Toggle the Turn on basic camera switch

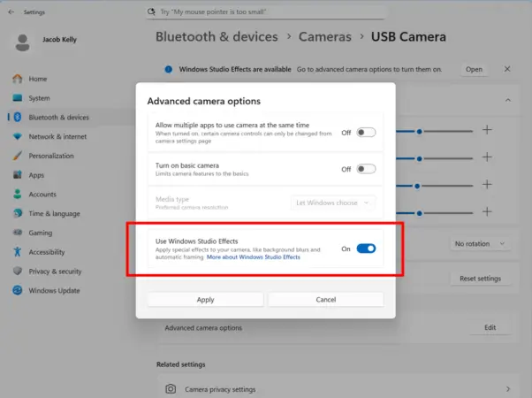coord(366,169)
